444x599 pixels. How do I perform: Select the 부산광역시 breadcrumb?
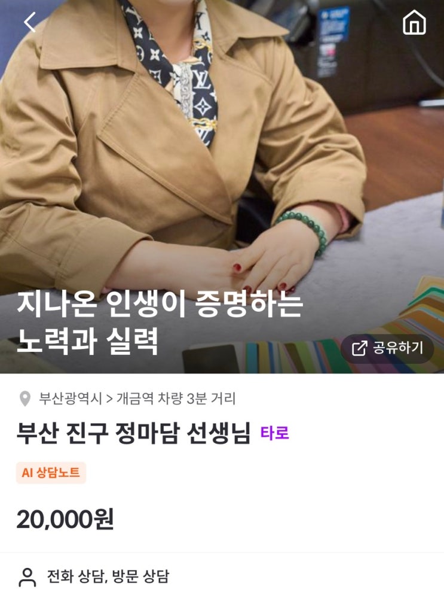coord(70,399)
